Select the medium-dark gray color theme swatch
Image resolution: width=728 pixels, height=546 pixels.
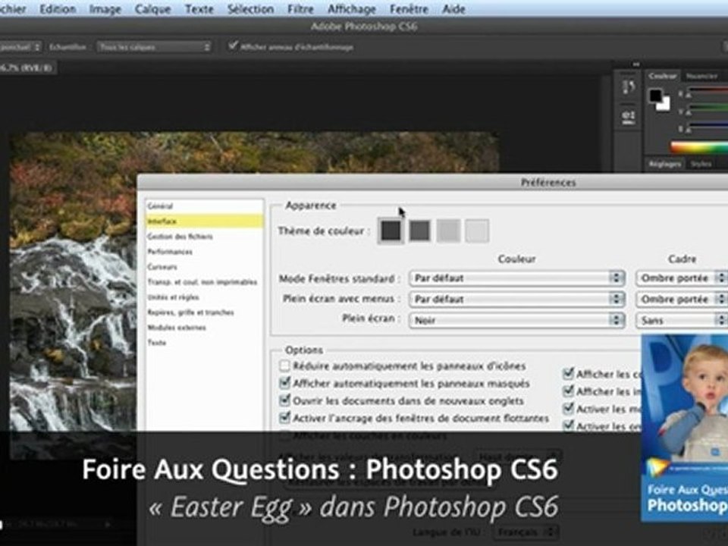coord(419,231)
